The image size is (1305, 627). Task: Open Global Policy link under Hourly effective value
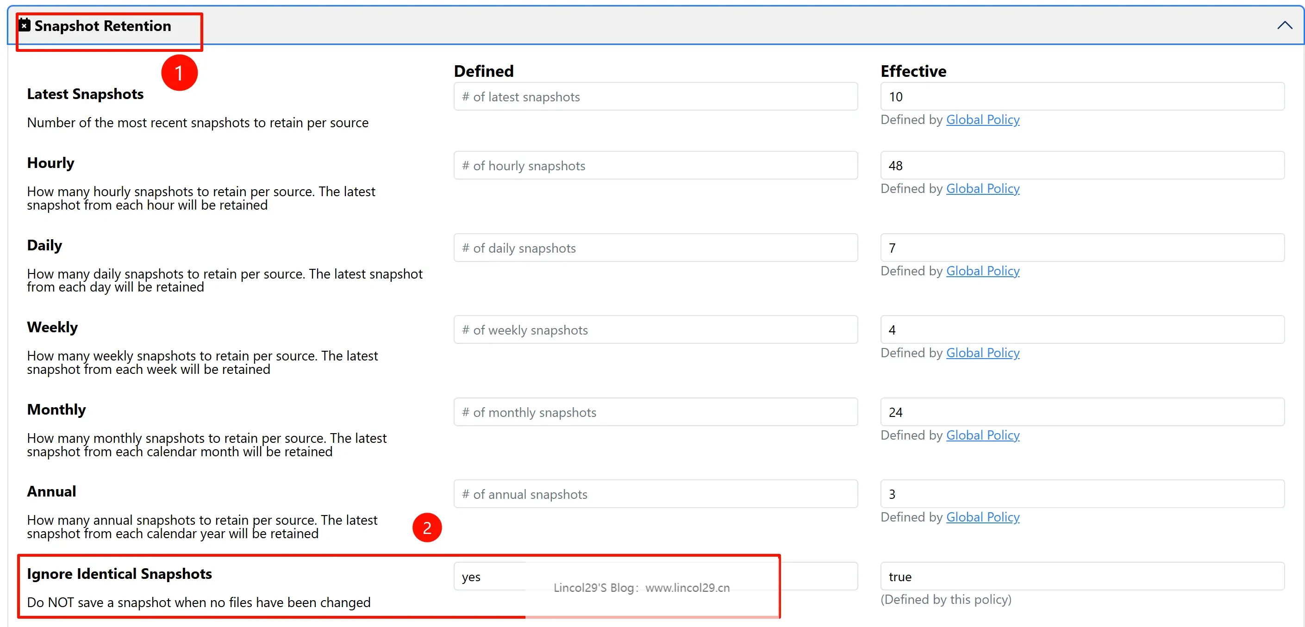(982, 189)
